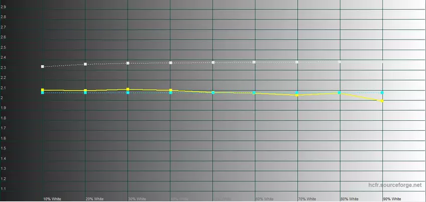The height and width of the screenshot is (202, 426).
Task: Click the "20% White" x-axis label
Action: tap(95, 199)
